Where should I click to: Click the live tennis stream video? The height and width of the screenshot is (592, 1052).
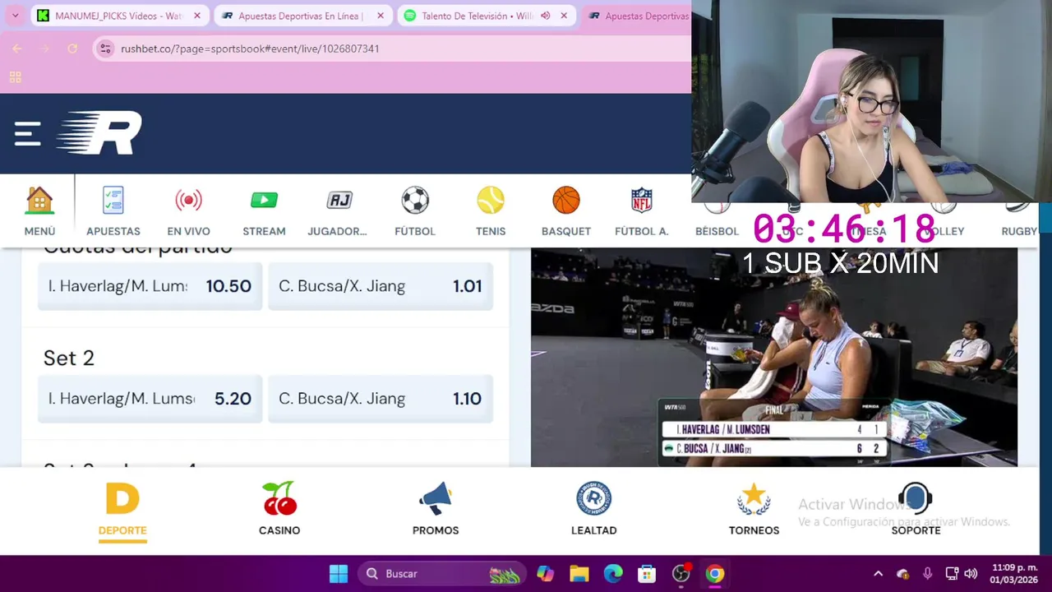click(x=774, y=358)
